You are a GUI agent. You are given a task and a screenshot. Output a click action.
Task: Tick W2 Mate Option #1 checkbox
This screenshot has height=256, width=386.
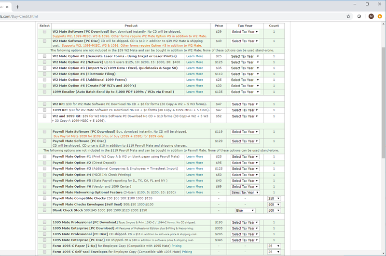click(x=44, y=56)
